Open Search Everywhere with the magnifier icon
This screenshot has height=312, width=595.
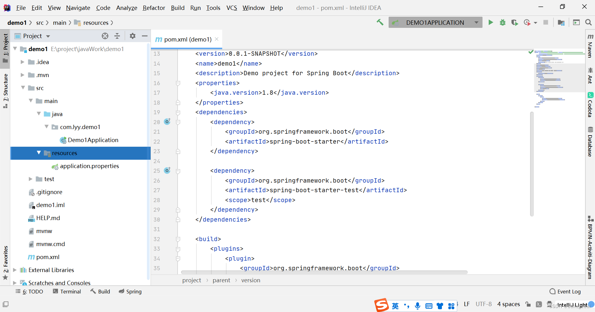(x=588, y=22)
